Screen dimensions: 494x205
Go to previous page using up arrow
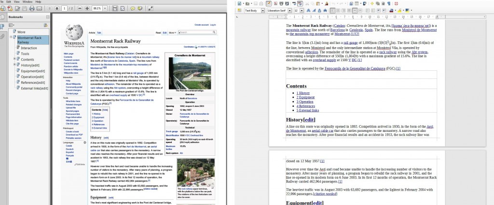50,8
